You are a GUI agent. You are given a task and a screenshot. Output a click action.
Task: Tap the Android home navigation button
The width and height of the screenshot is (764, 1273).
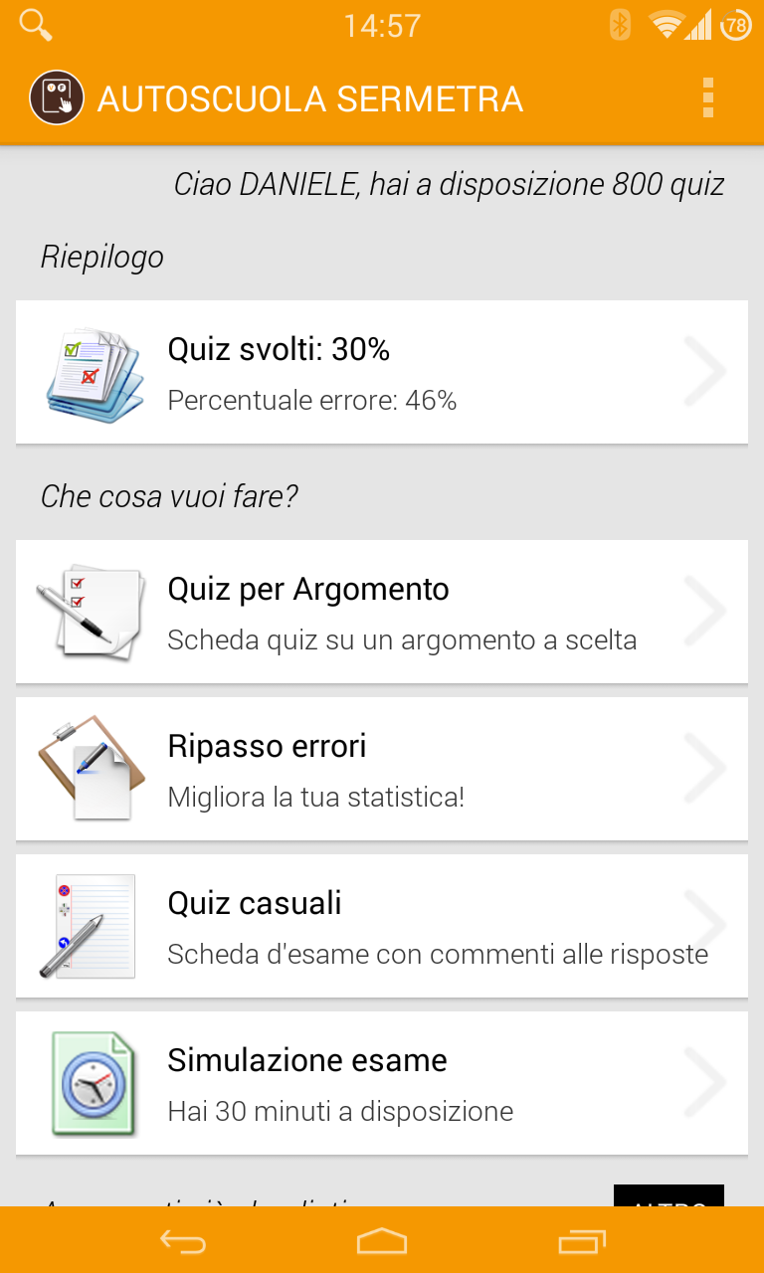(382, 1240)
